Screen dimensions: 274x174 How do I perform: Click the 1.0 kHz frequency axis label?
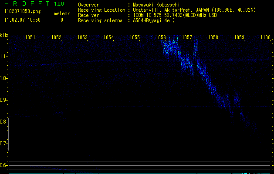[x=3, y=78]
